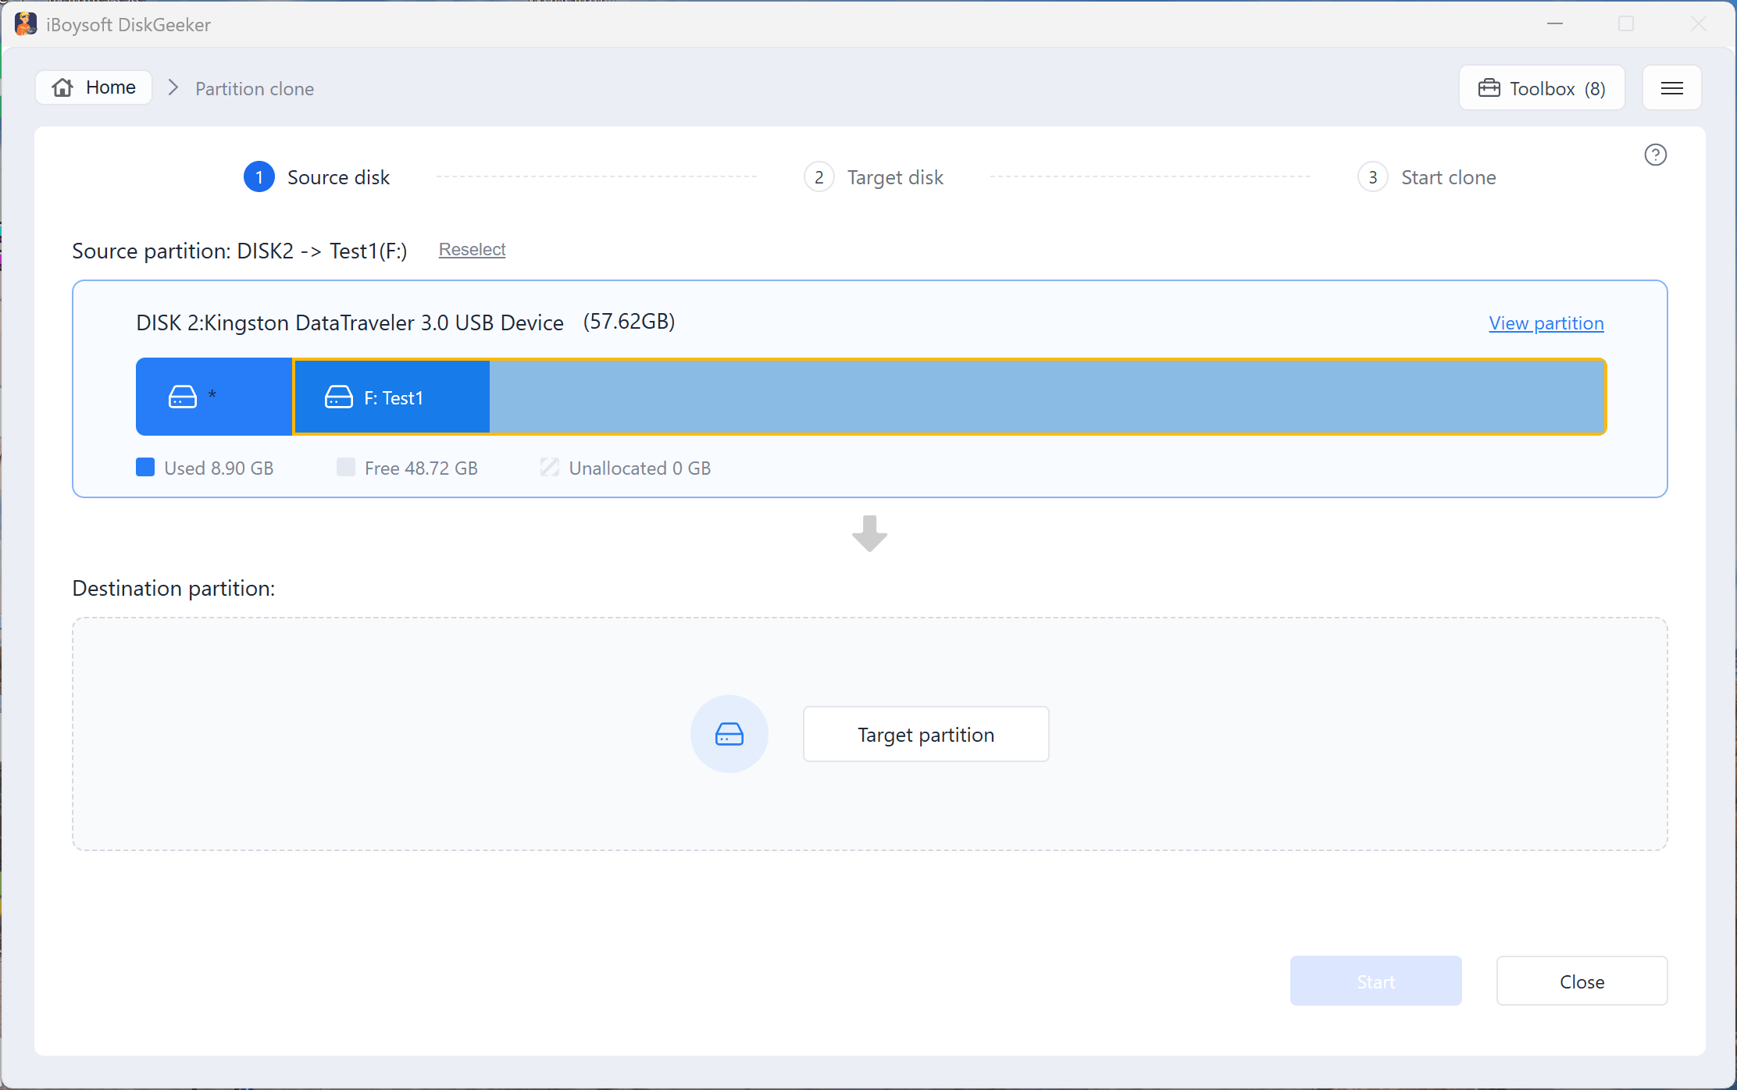Click the Free 48.72 GB legend text
The height and width of the screenshot is (1090, 1737).
click(421, 468)
